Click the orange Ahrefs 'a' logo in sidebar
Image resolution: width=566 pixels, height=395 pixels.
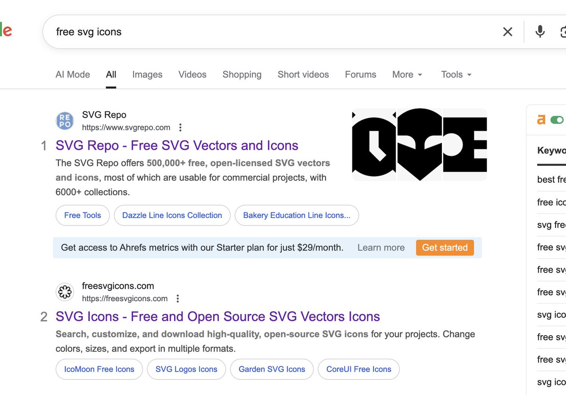point(541,120)
